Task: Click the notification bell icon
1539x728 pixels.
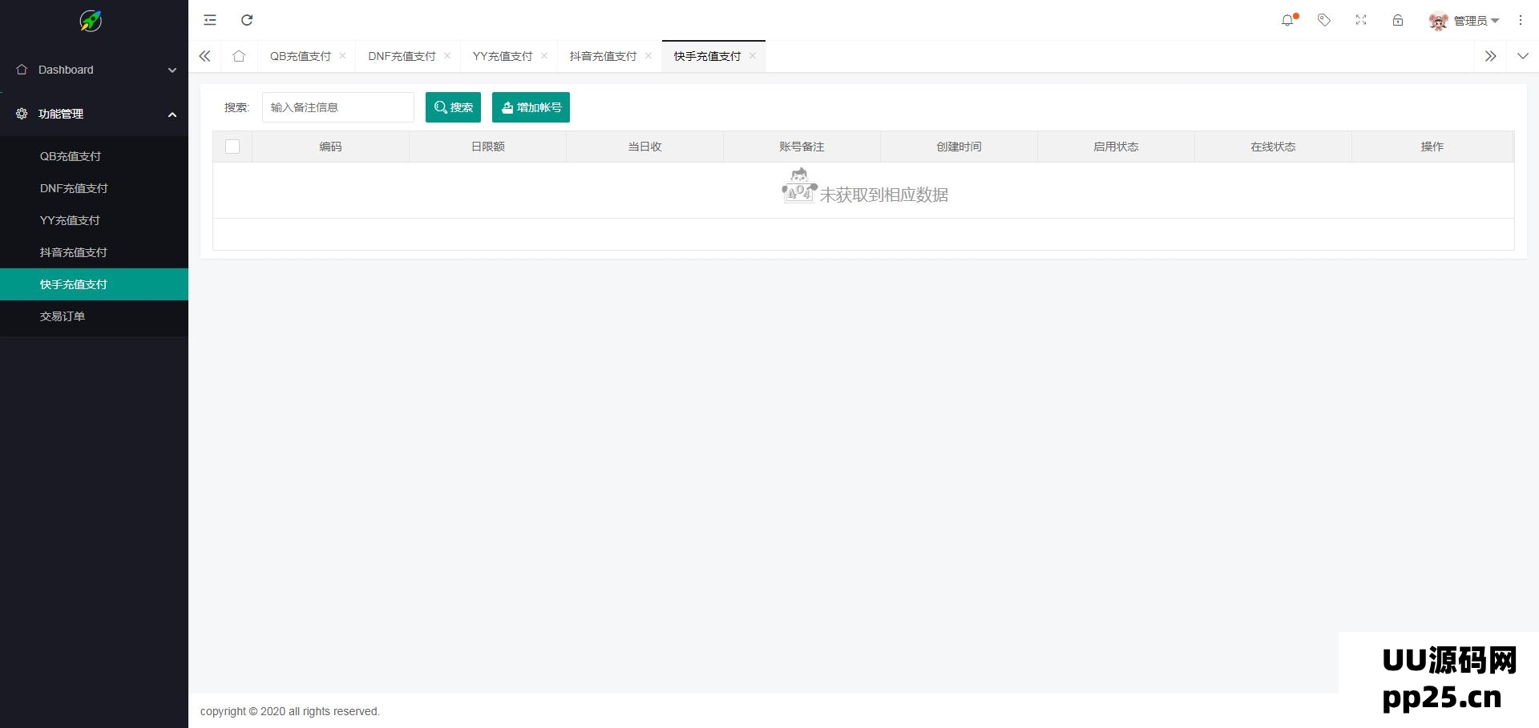Action: click(1287, 20)
